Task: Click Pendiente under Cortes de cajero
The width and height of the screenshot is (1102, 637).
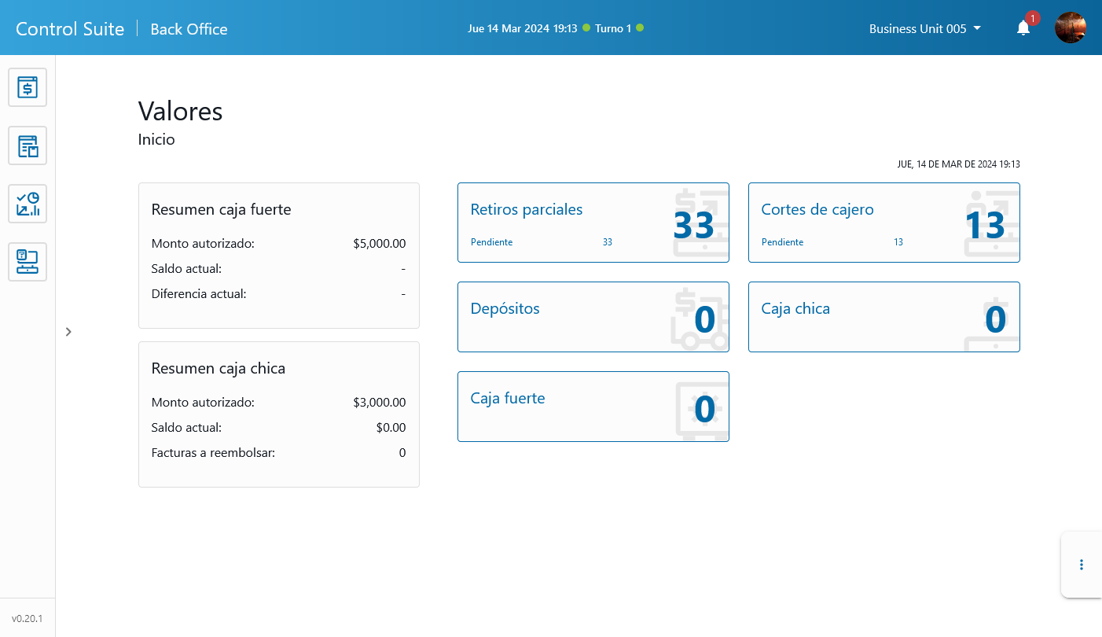Action: coord(782,242)
